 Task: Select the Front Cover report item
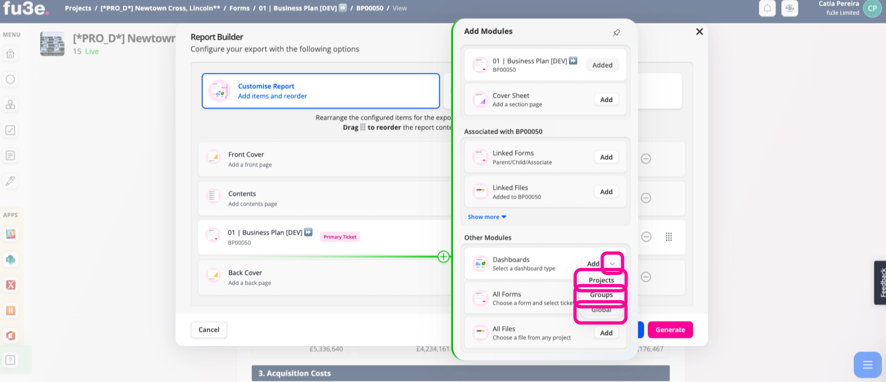(325, 159)
